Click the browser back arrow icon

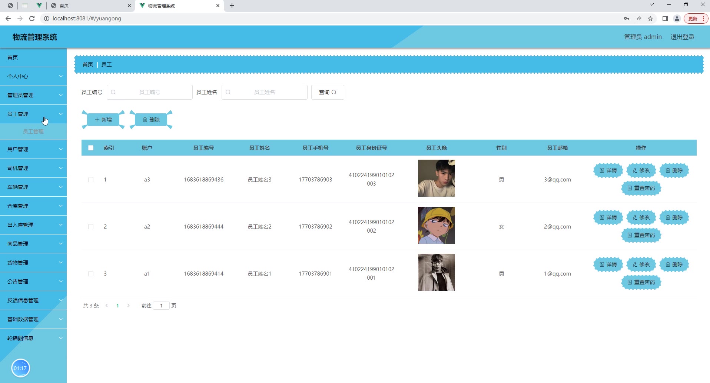coord(8,19)
